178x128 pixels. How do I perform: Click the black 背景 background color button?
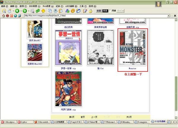105,11
